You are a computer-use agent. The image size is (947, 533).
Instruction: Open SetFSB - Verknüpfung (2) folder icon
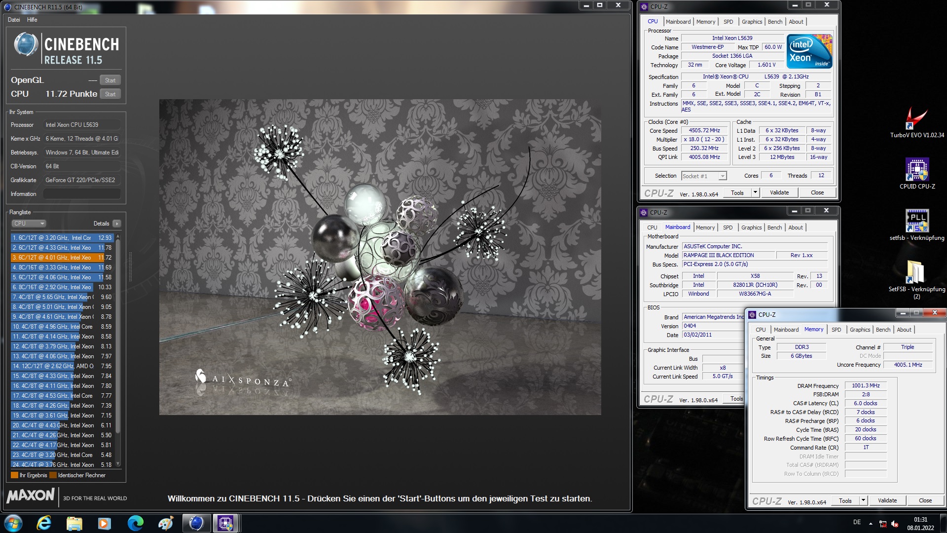coord(917,279)
